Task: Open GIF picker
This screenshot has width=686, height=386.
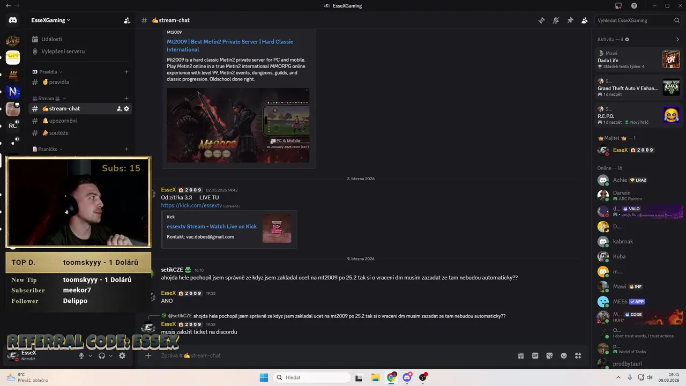Action: tap(535, 355)
